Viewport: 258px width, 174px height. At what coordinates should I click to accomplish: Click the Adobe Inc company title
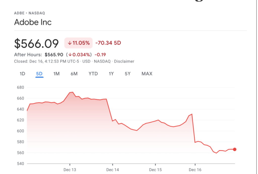pyautogui.click(x=33, y=22)
